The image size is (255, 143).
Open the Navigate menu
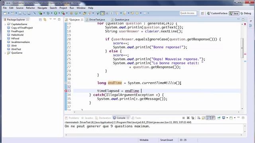click(42, 8)
